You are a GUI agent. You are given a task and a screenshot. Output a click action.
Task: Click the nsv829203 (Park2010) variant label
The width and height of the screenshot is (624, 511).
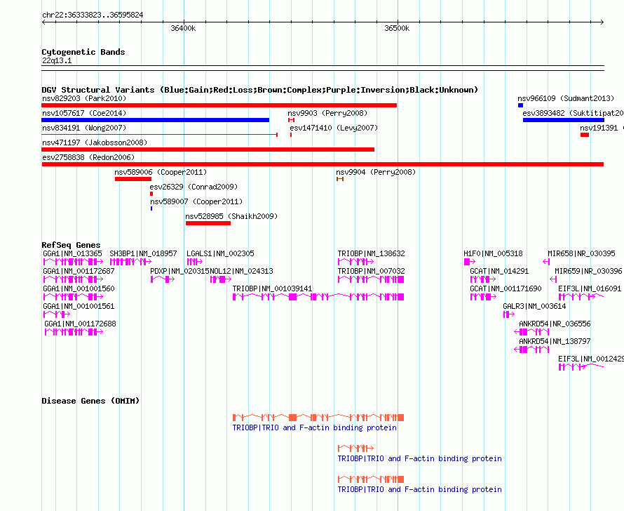pos(84,98)
